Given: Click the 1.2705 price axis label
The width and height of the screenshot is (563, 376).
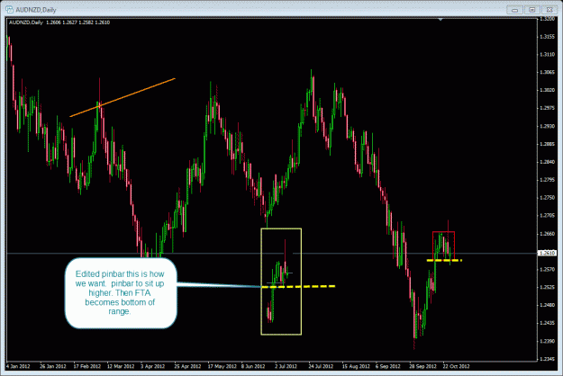Looking at the screenshot, I should coord(547,215).
